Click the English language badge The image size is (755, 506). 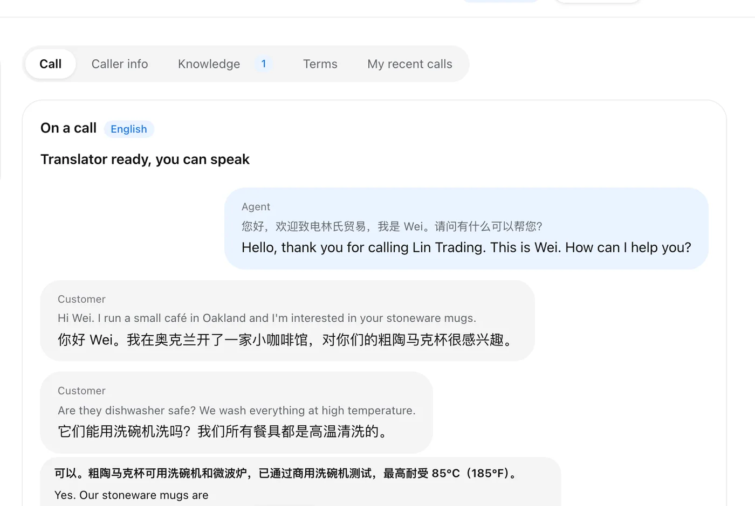[129, 129]
